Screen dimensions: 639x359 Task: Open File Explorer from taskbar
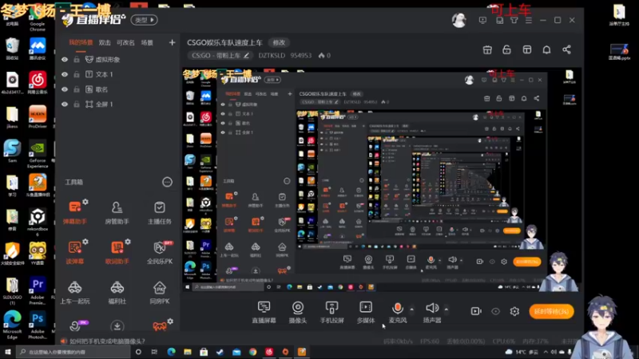188,352
